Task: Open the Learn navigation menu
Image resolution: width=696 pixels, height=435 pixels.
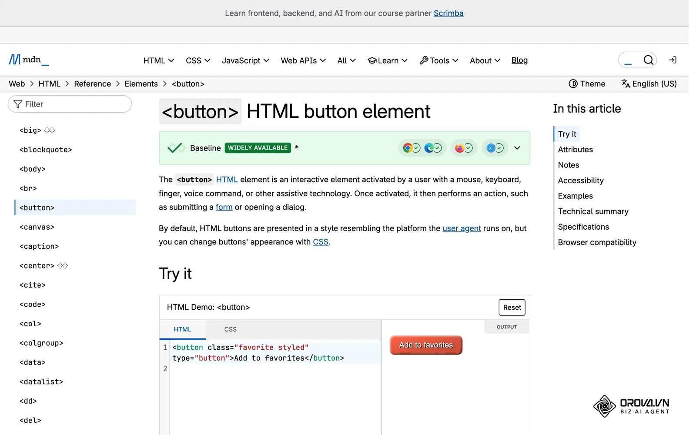Action: tap(388, 60)
